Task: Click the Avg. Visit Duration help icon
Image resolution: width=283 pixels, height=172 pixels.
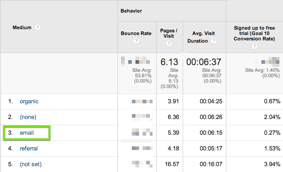Action: click(214, 41)
